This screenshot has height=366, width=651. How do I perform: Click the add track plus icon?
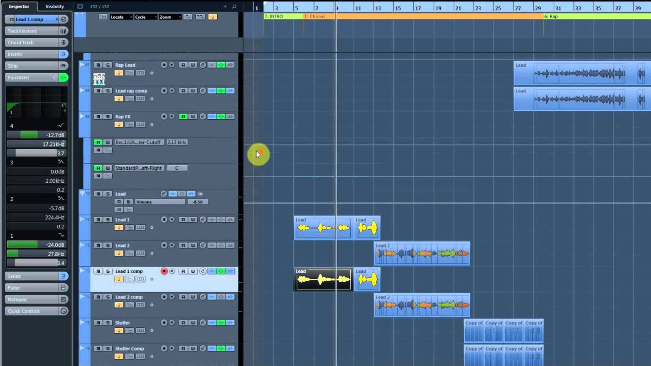click(225, 7)
